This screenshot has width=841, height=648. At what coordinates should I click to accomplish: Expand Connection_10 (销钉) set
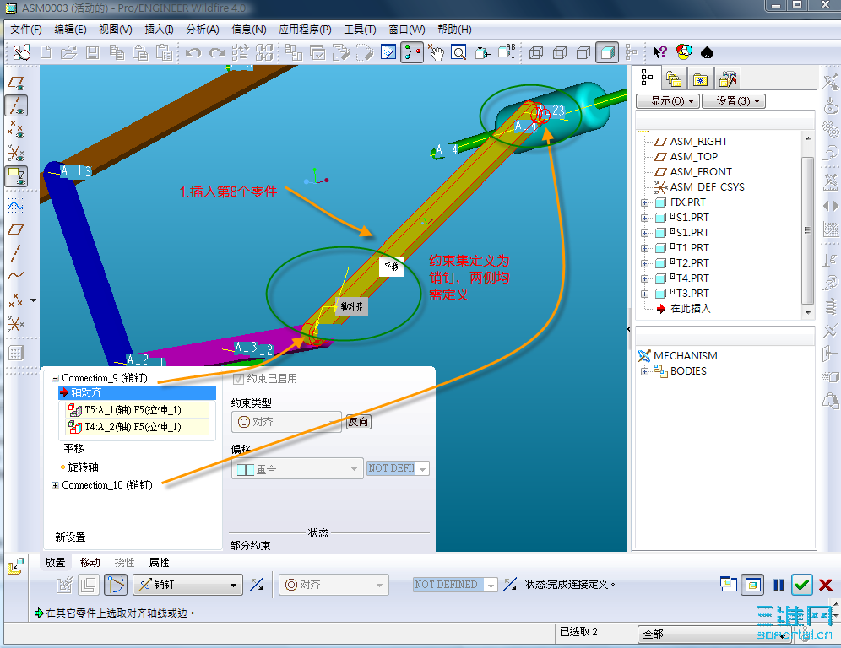(x=55, y=486)
